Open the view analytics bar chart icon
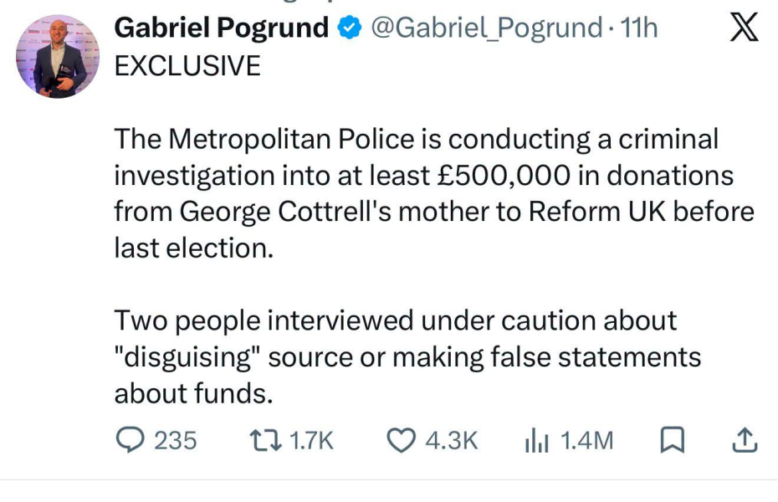The width and height of the screenshot is (778, 502). 536,440
